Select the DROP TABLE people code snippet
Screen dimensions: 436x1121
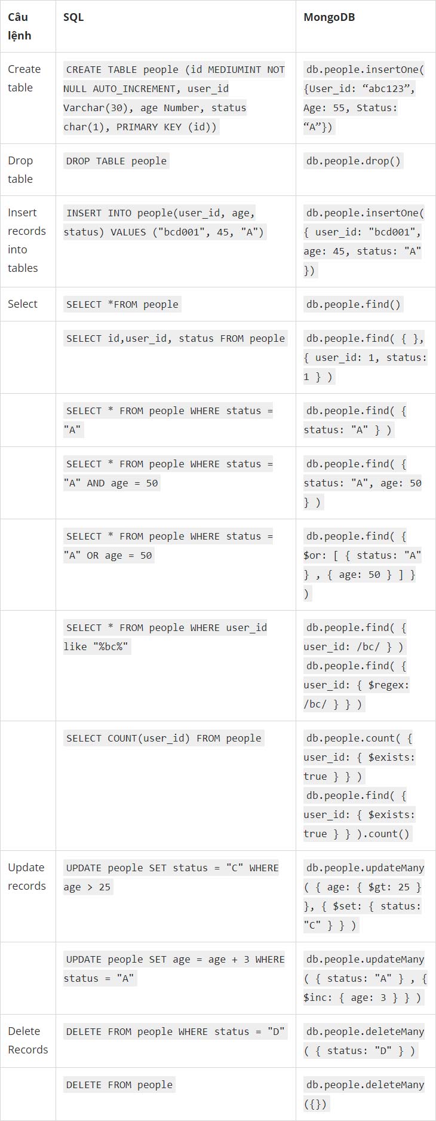click(116, 161)
